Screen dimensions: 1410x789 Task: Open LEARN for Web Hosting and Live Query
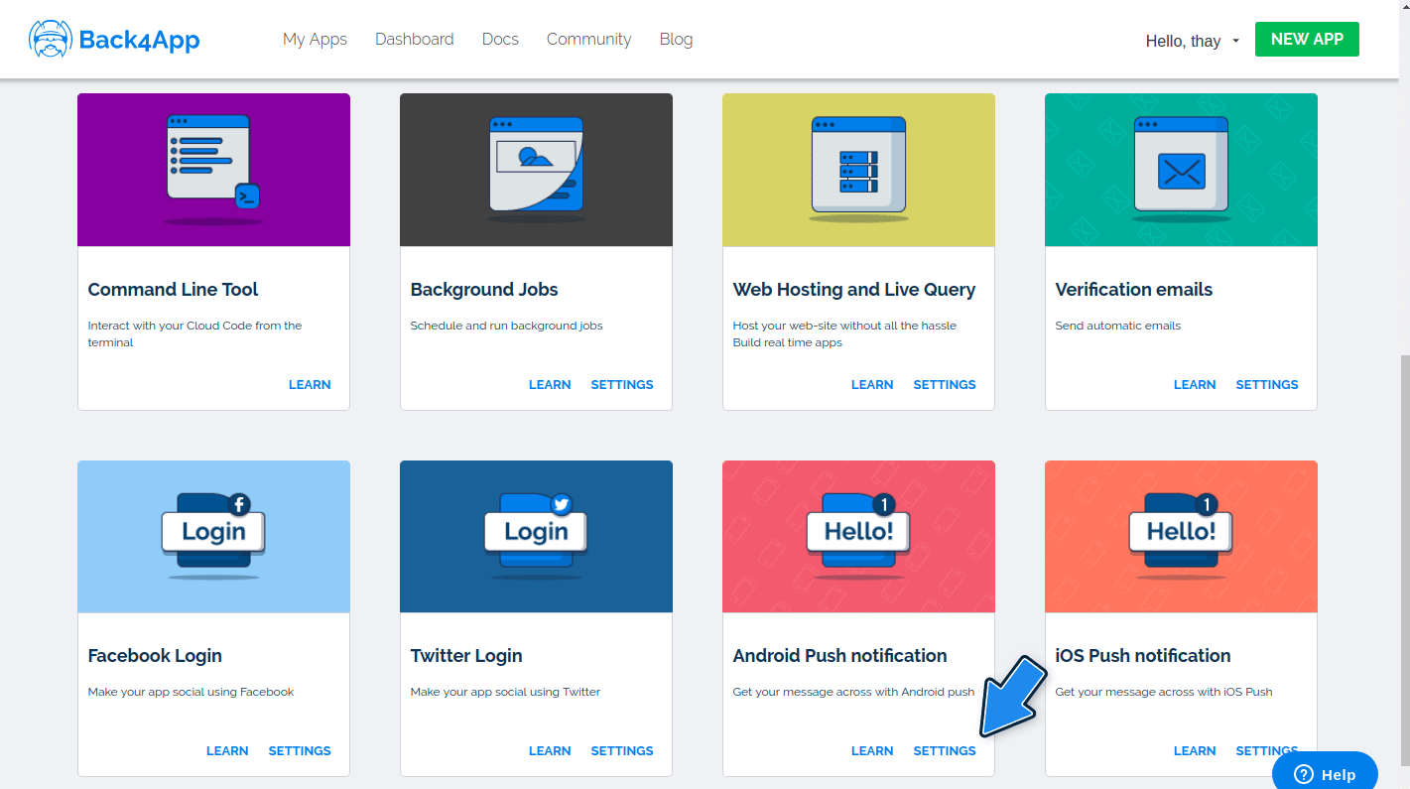click(x=872, y=384)
